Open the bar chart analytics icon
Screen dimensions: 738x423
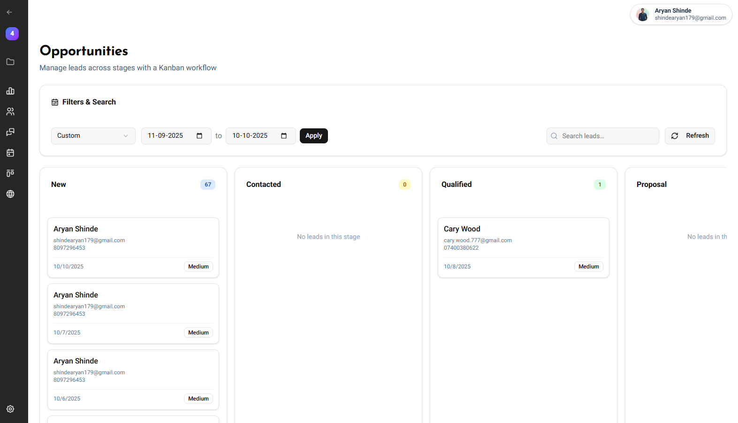(x=10, y=91)
